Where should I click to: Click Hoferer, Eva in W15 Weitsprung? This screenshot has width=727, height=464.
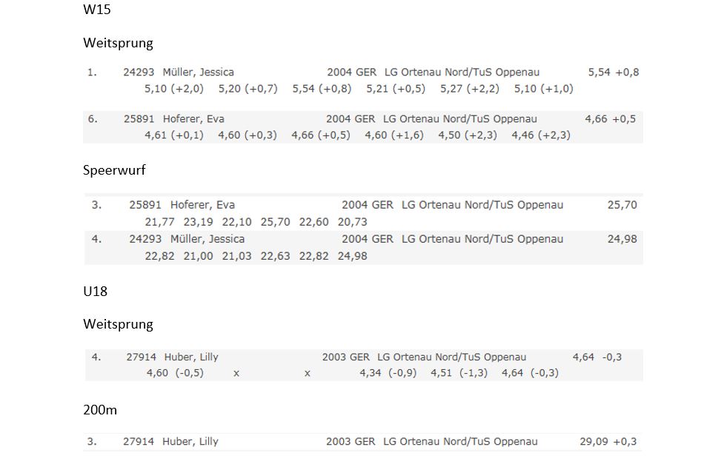193,119
